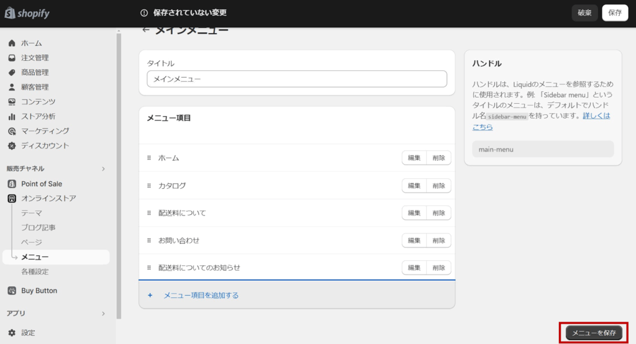636x344 pixels.
Task: Click the 設定 gear icon
Action: tap(12, 333)
